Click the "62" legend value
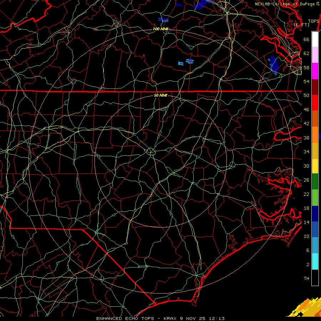The width and height of the screenshot is (321, 321). [x=306, y=53]
